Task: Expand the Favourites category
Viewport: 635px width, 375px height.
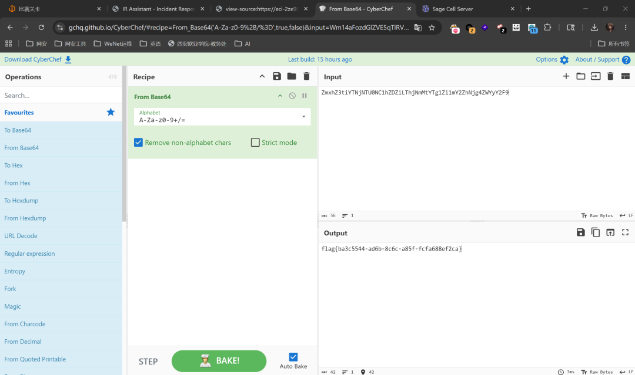Action: (61, 112)
